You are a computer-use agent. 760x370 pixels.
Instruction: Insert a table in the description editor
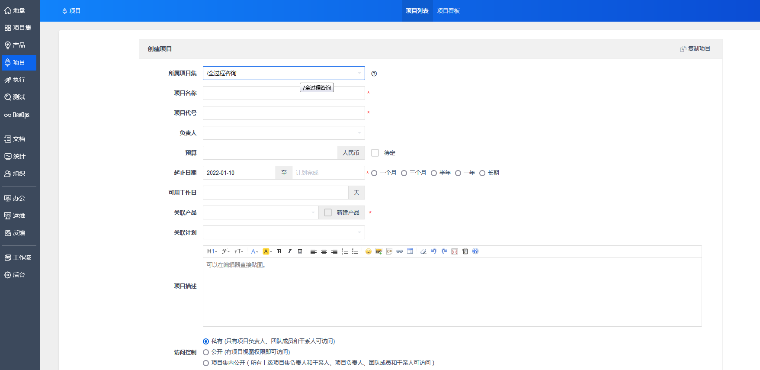[410, 251]
